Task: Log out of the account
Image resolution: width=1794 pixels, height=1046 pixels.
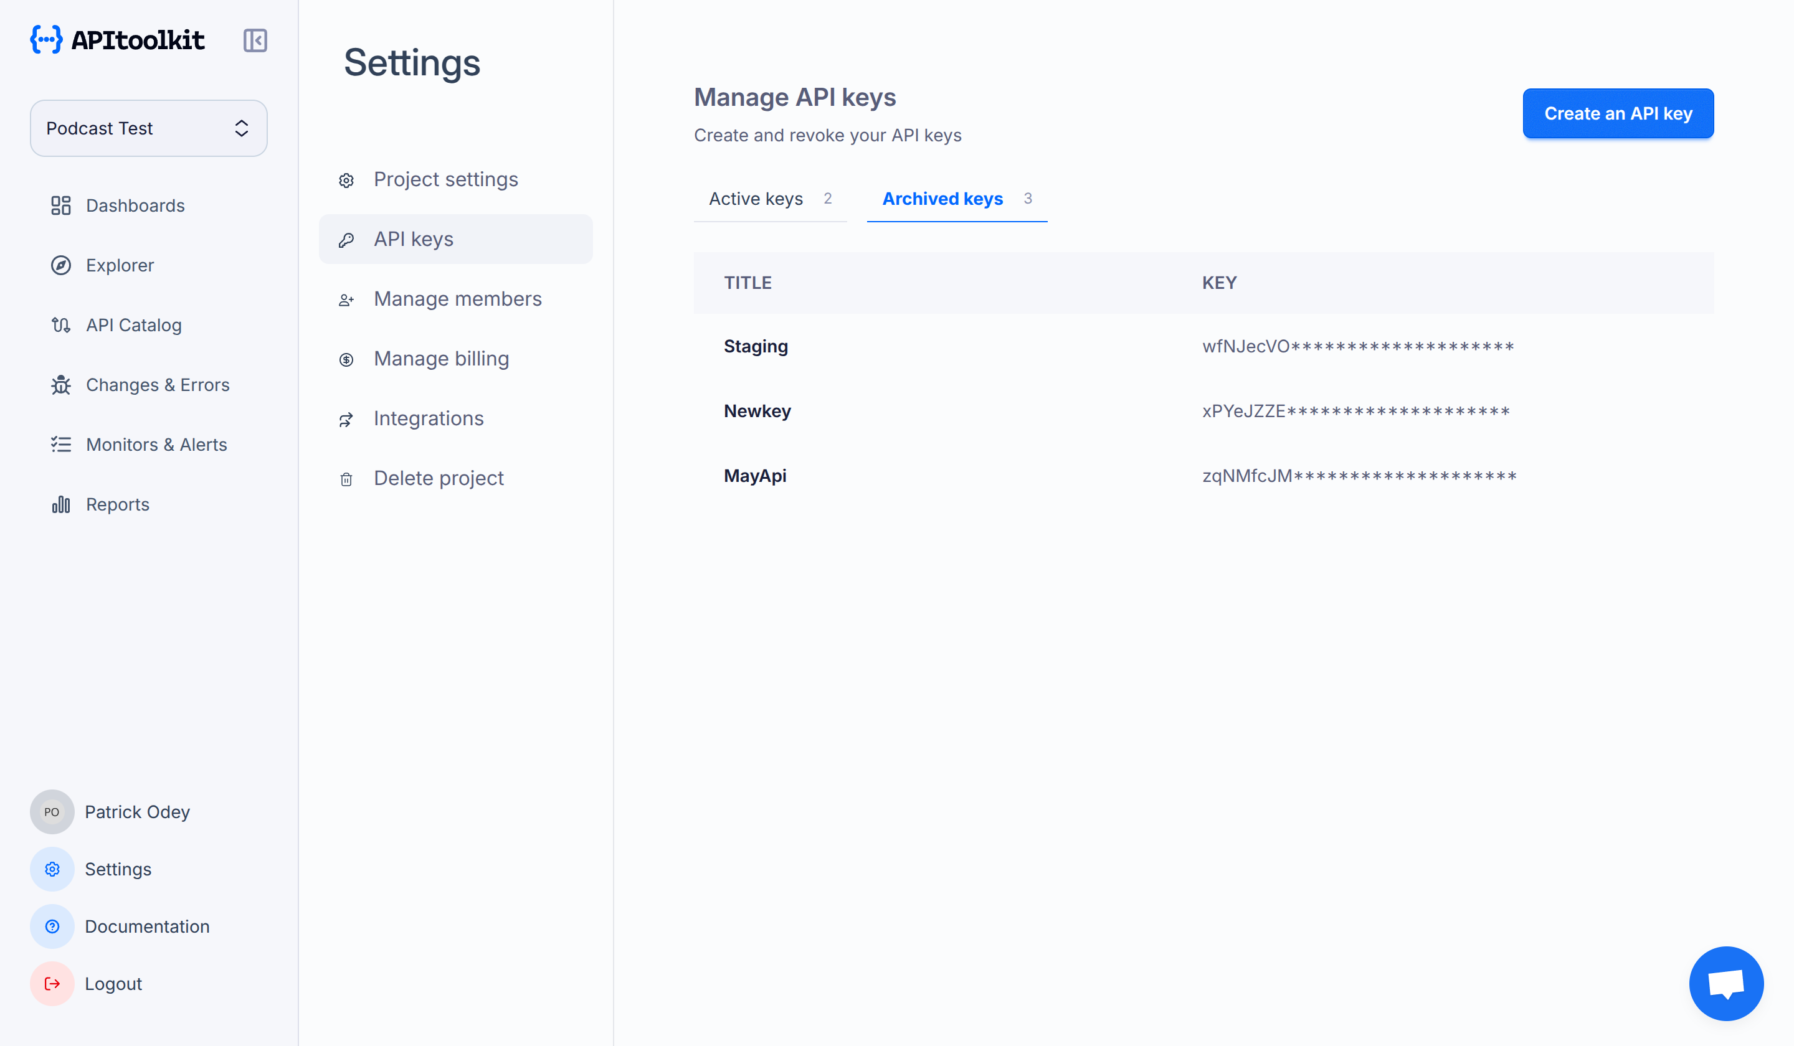Action: point(113,983)
